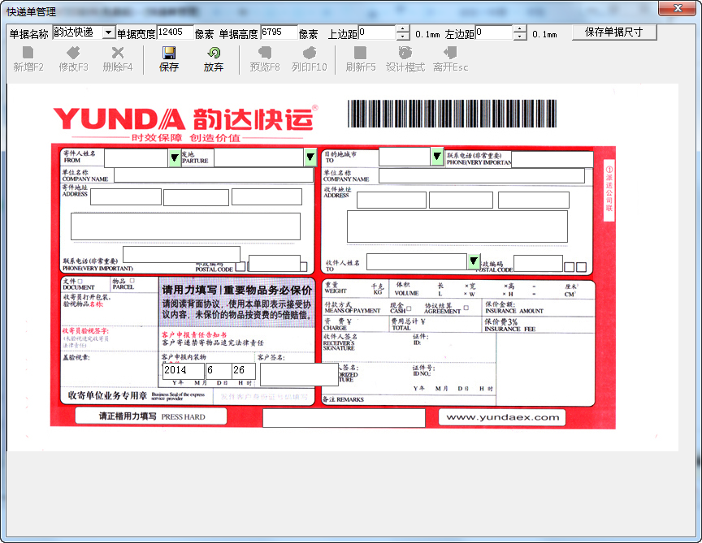
Task: Click the blank field beside PRESS HARD
Action: (344, 418)
